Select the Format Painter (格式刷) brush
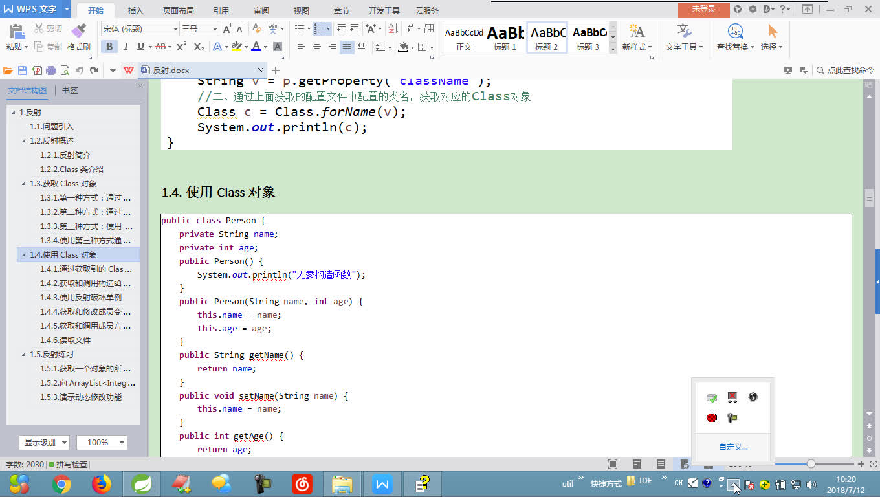 [78, 31]
